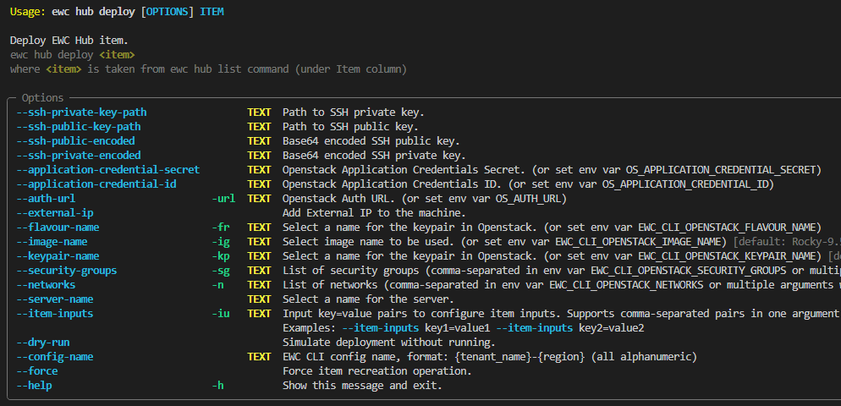The width and height of the screenshot is (841, 406).
Task: Click the --networks option
Action: coord(46,285)
